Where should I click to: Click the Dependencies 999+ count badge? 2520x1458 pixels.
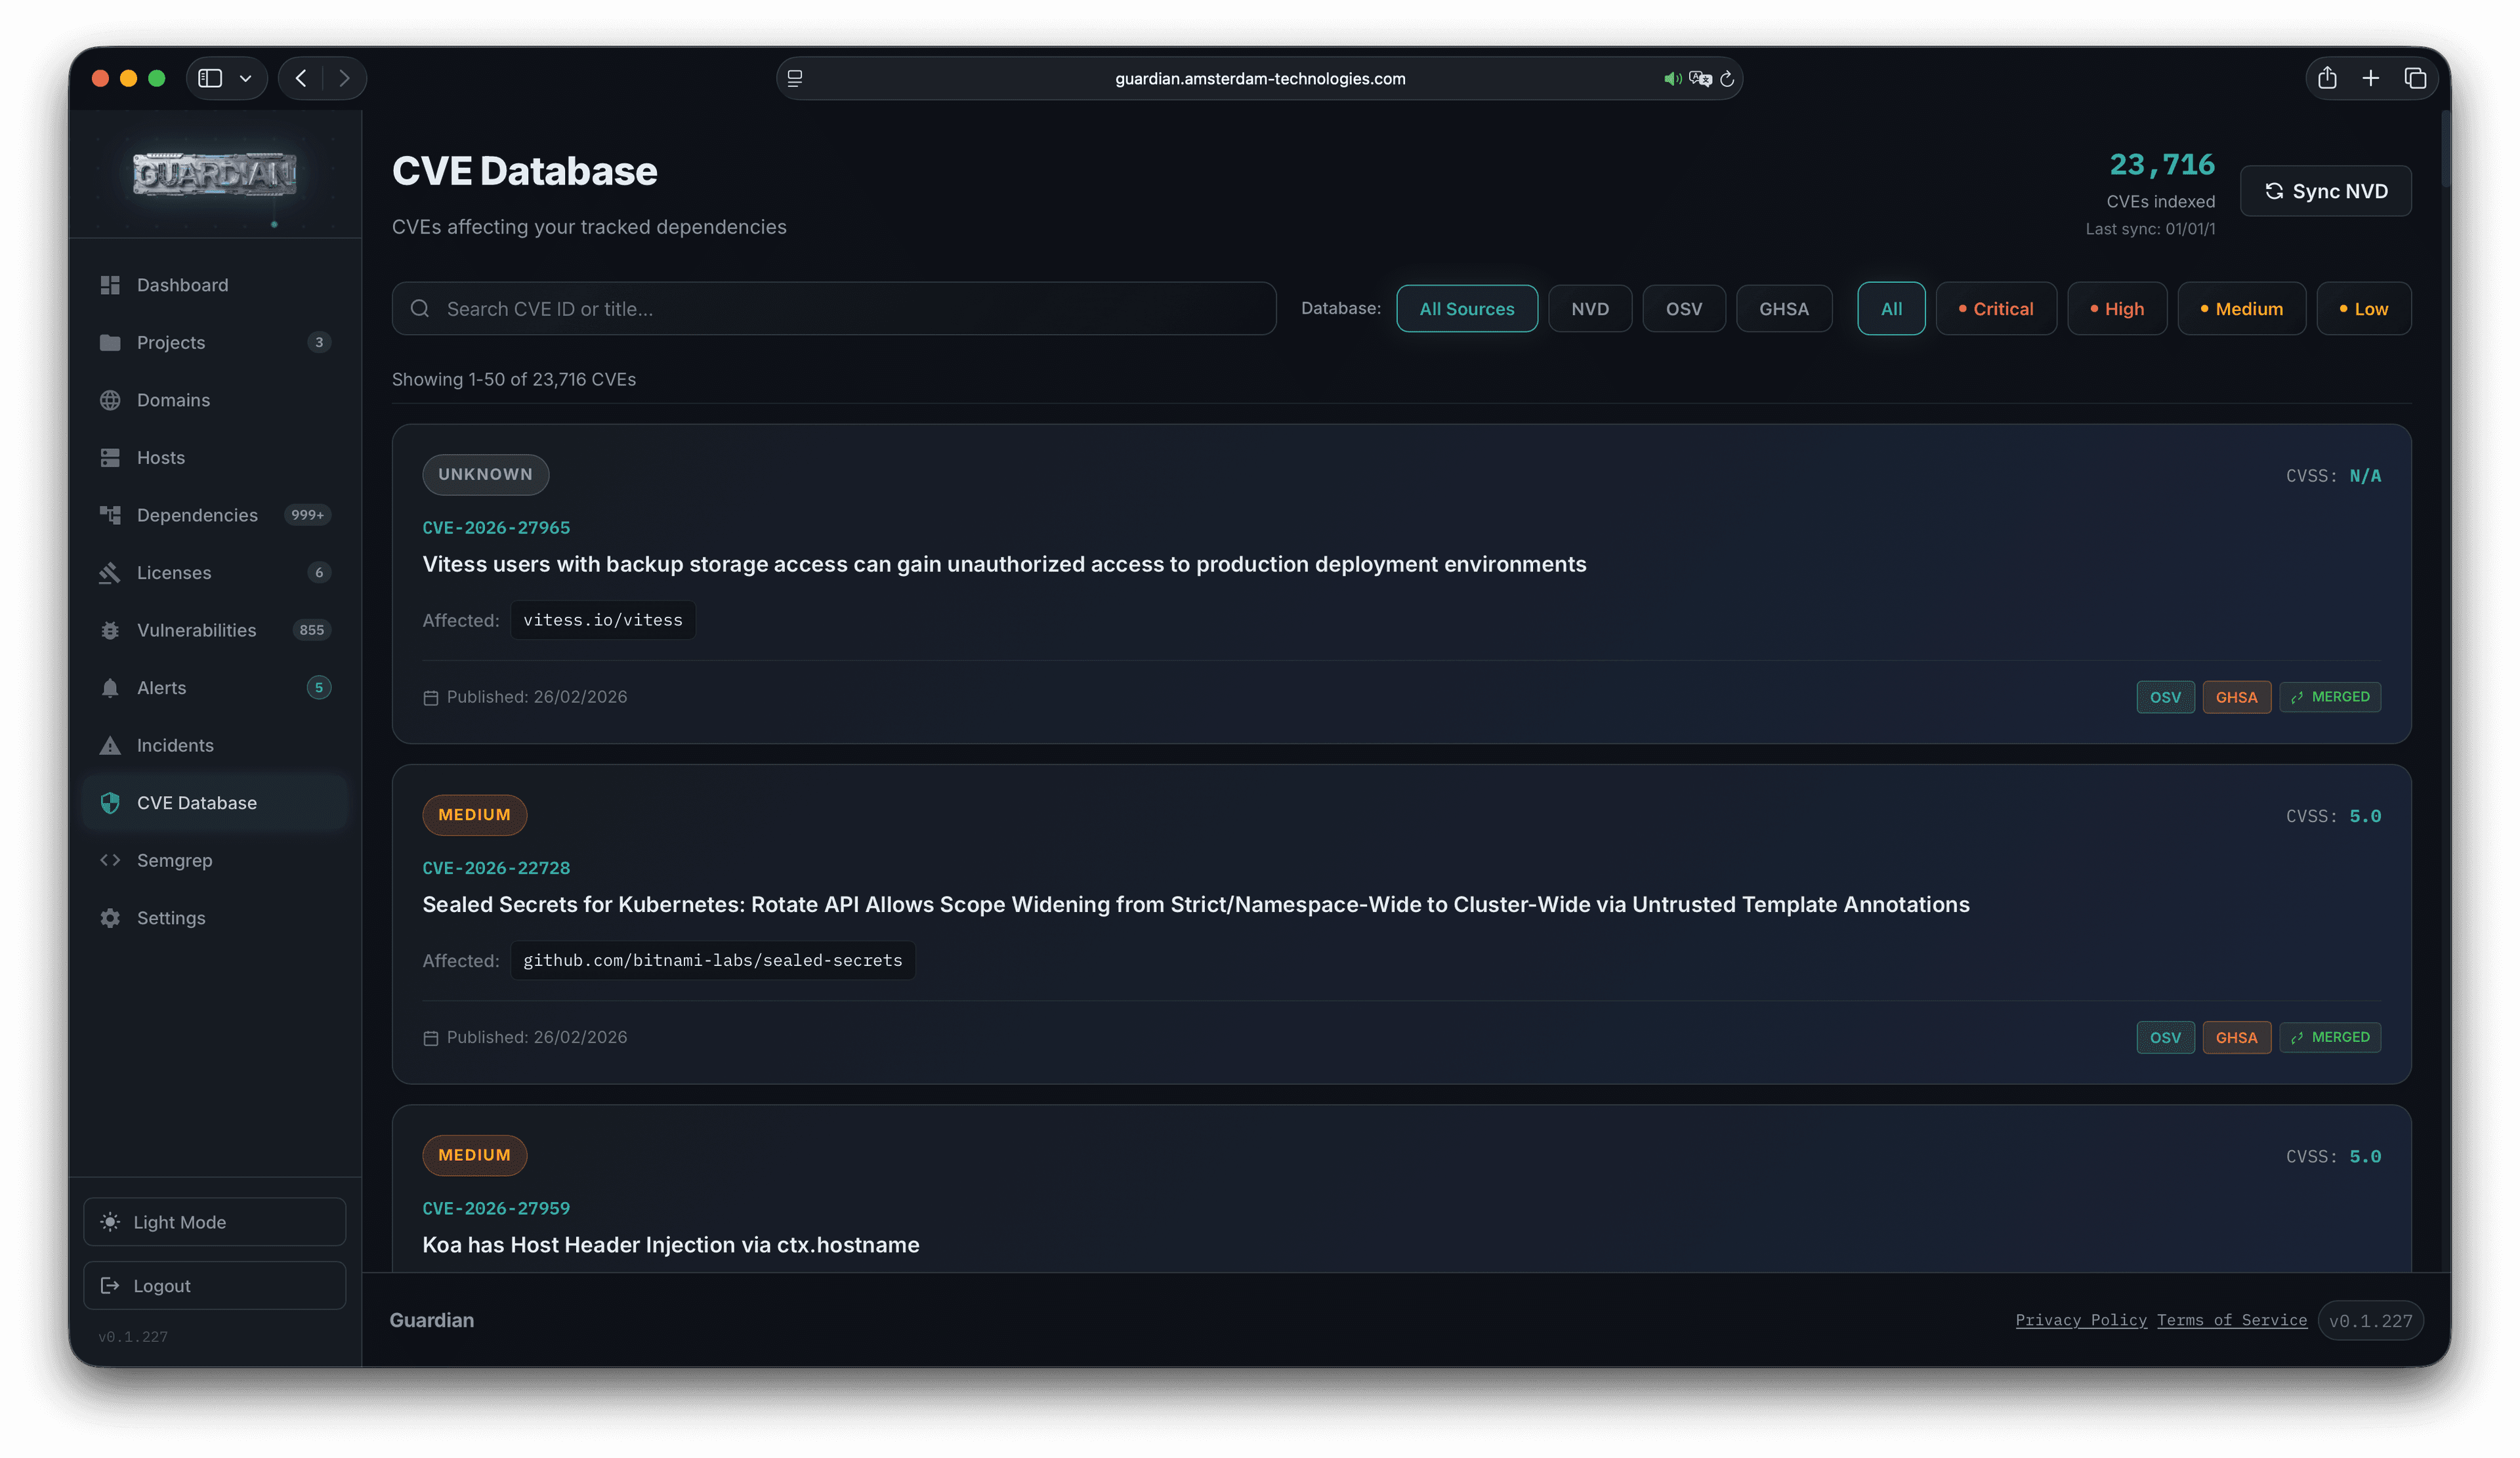pyautogui.click(x=308, y=515)
